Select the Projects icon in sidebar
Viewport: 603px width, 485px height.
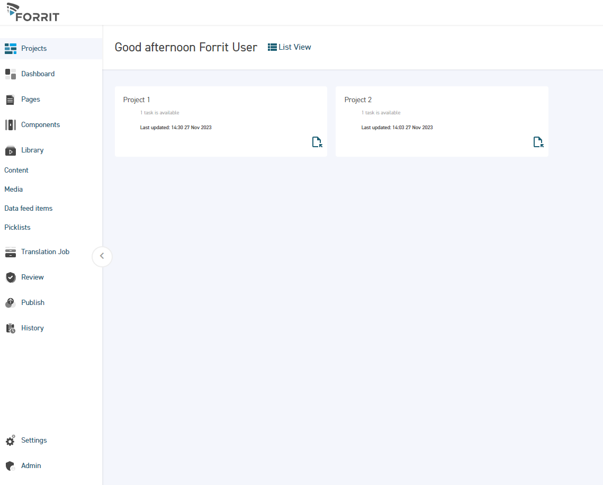[10, 48]
